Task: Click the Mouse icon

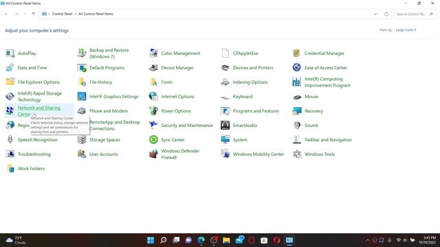Action: tap(296, 97)
